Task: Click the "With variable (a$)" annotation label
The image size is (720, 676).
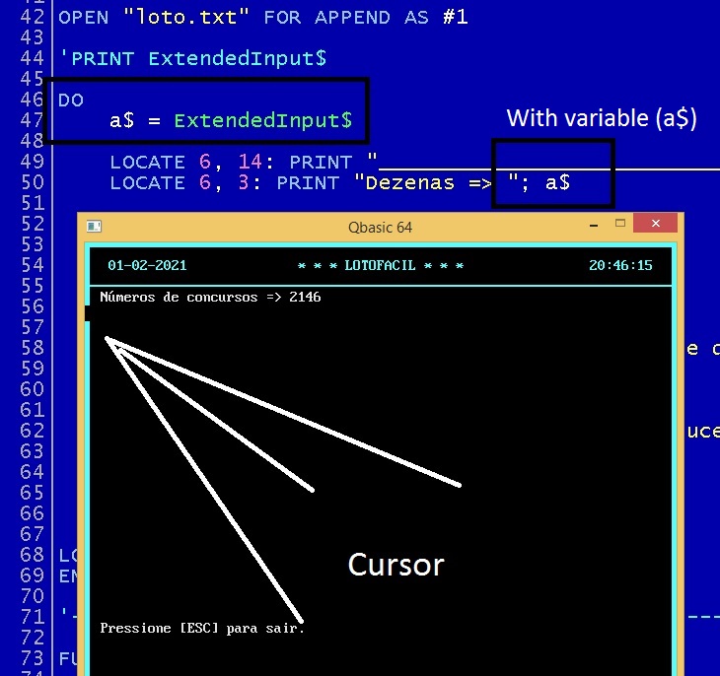Action: [x=602, y=119]
